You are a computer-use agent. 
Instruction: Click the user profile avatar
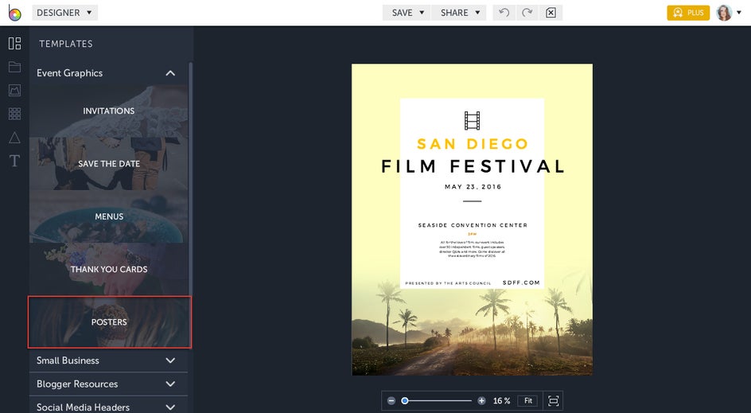(724, 13)
